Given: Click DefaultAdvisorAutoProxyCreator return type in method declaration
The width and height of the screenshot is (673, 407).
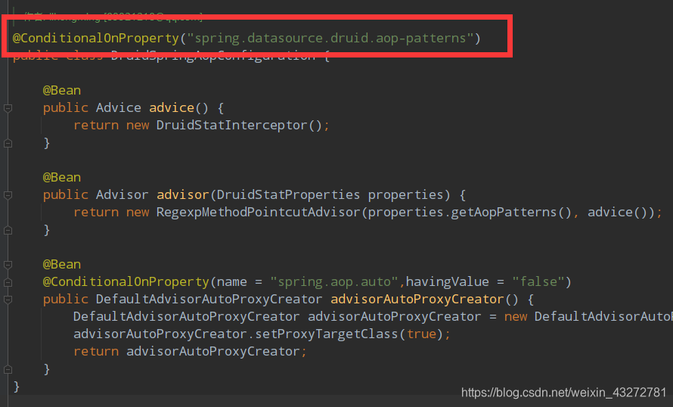Looking at the screenshot, I should [x=209, y=300].
